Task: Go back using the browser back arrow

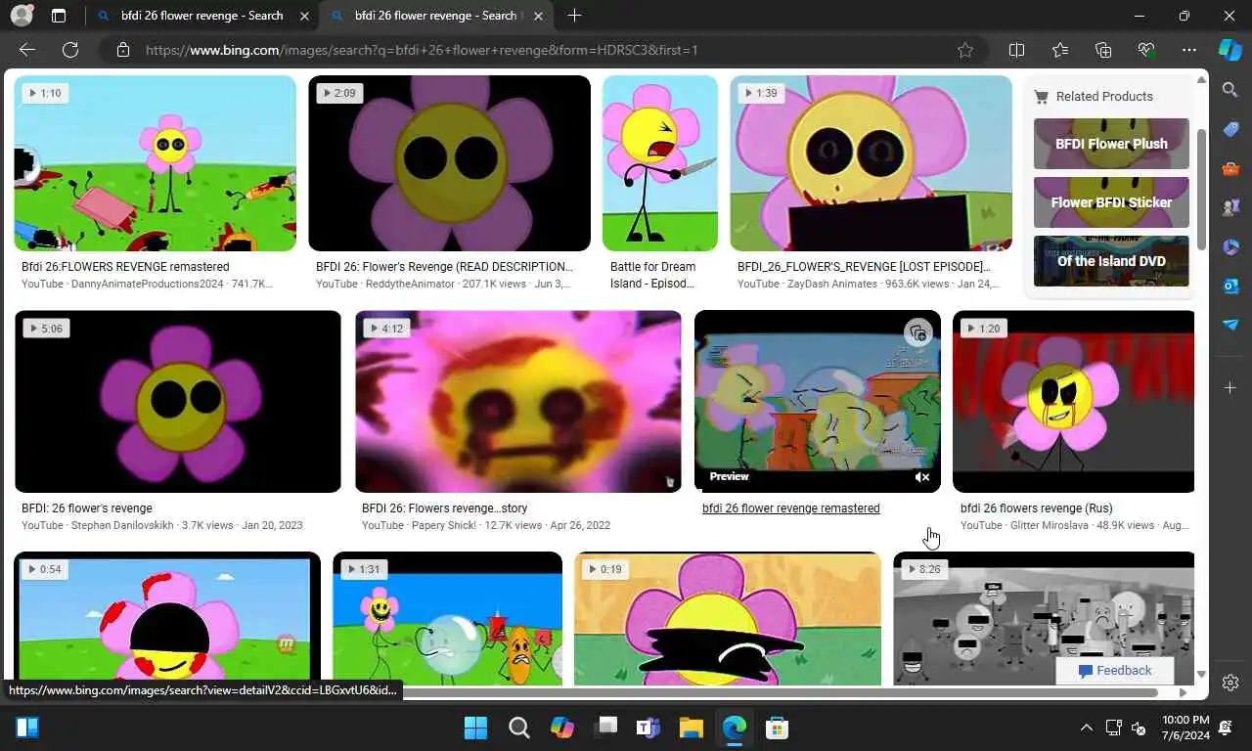Action: point(27,50)
